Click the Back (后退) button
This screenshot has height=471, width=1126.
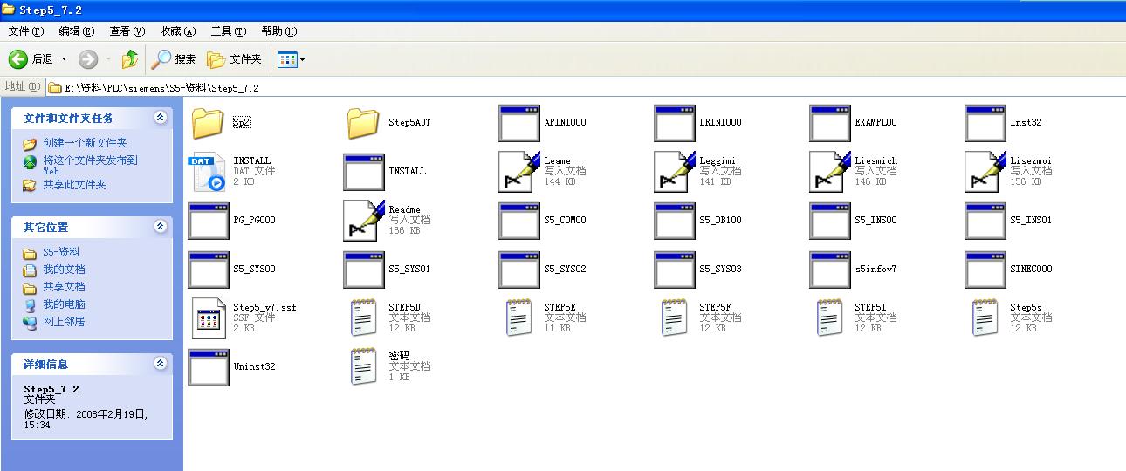[x=31, y=59]
